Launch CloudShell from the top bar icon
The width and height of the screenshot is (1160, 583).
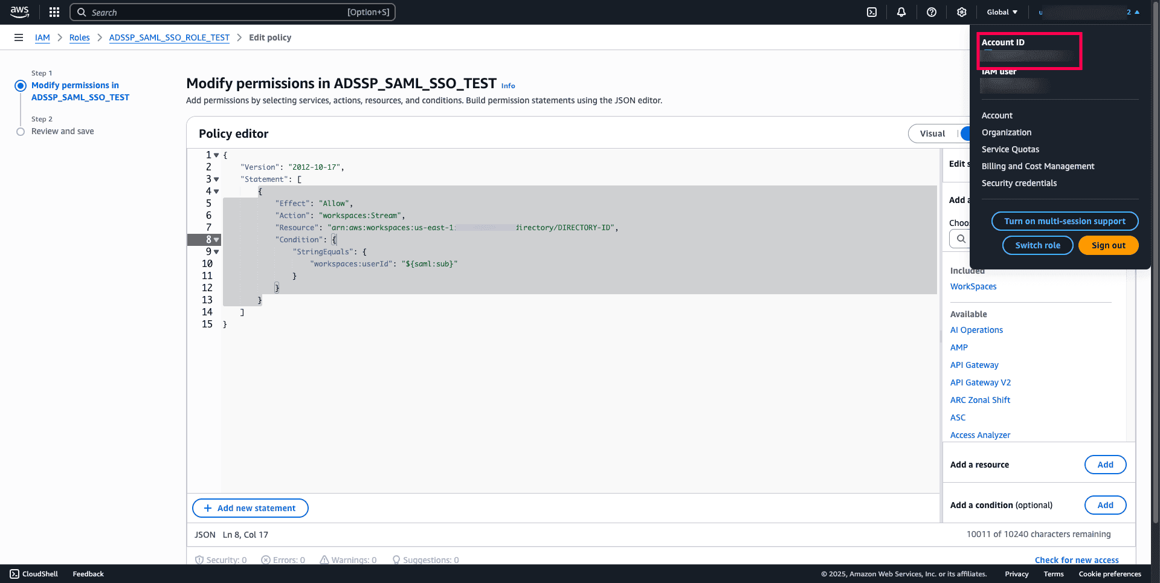(x=872, y=12)
